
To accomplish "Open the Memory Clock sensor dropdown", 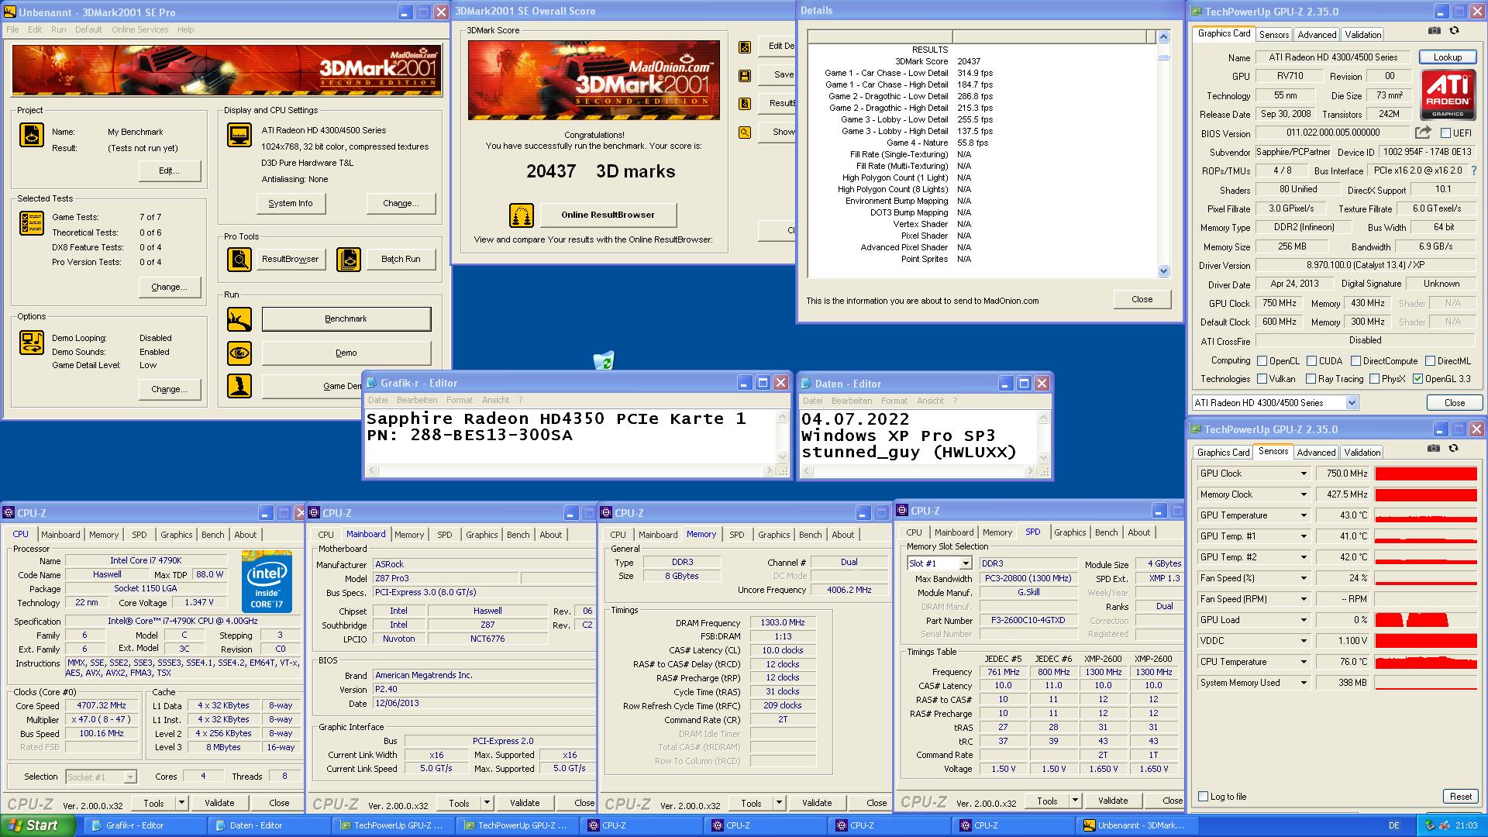I will tap(1304, 494).
